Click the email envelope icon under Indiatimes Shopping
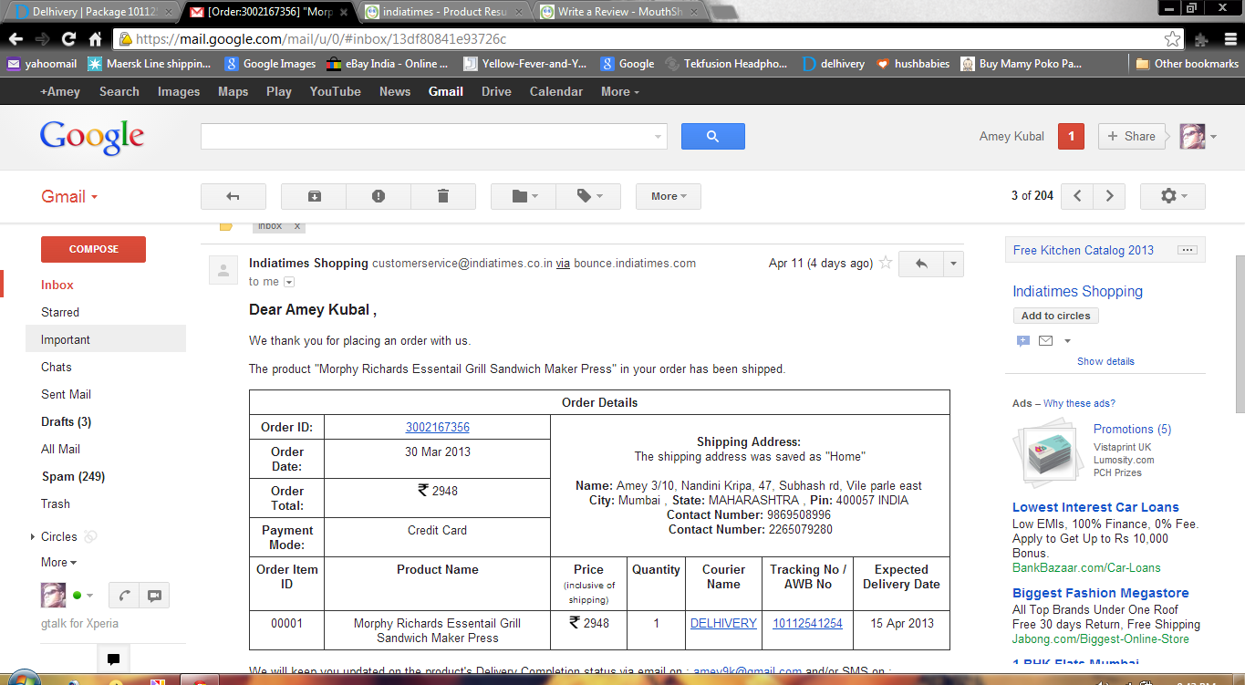The height and width of the screenshot is (685, 1245). [1045, 341]
